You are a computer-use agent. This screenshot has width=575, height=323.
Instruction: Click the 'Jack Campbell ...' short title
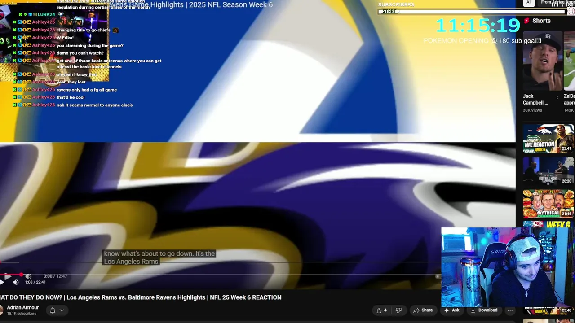pos(535,99)
